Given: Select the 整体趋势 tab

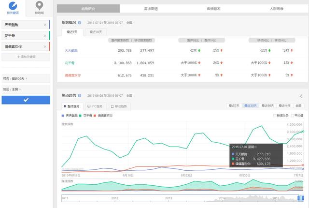Looking at the screenshot, I should 72,106.
